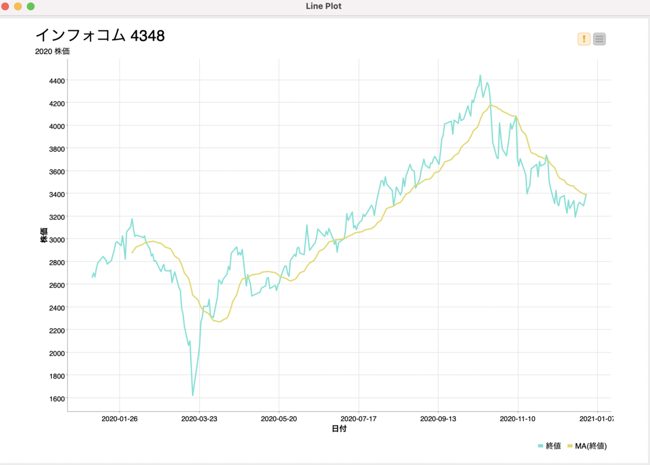650x465 pixels.
Task: Click the y-axis value 4200
Action: 57,103
